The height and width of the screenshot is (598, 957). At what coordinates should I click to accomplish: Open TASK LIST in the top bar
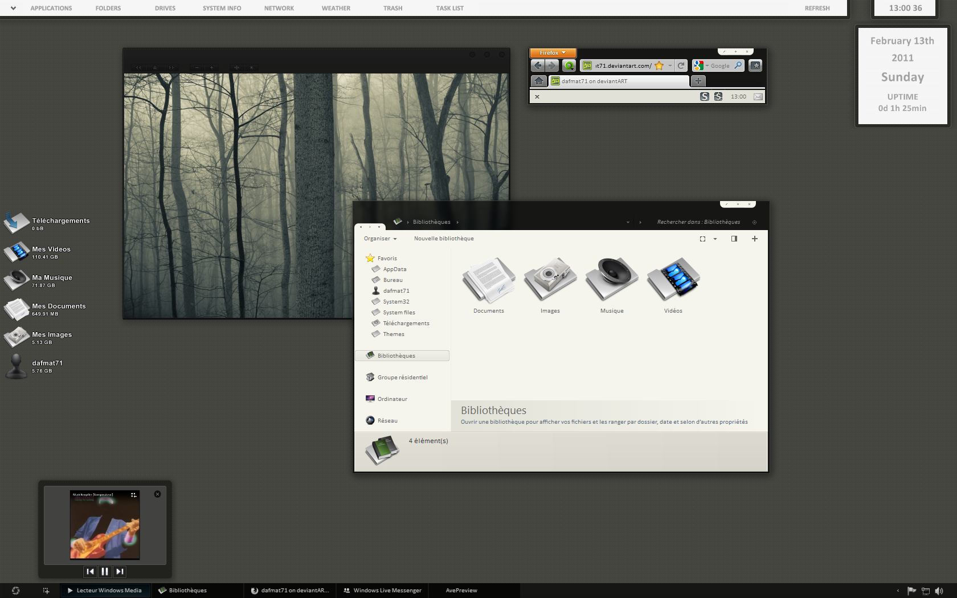(450, 8)
